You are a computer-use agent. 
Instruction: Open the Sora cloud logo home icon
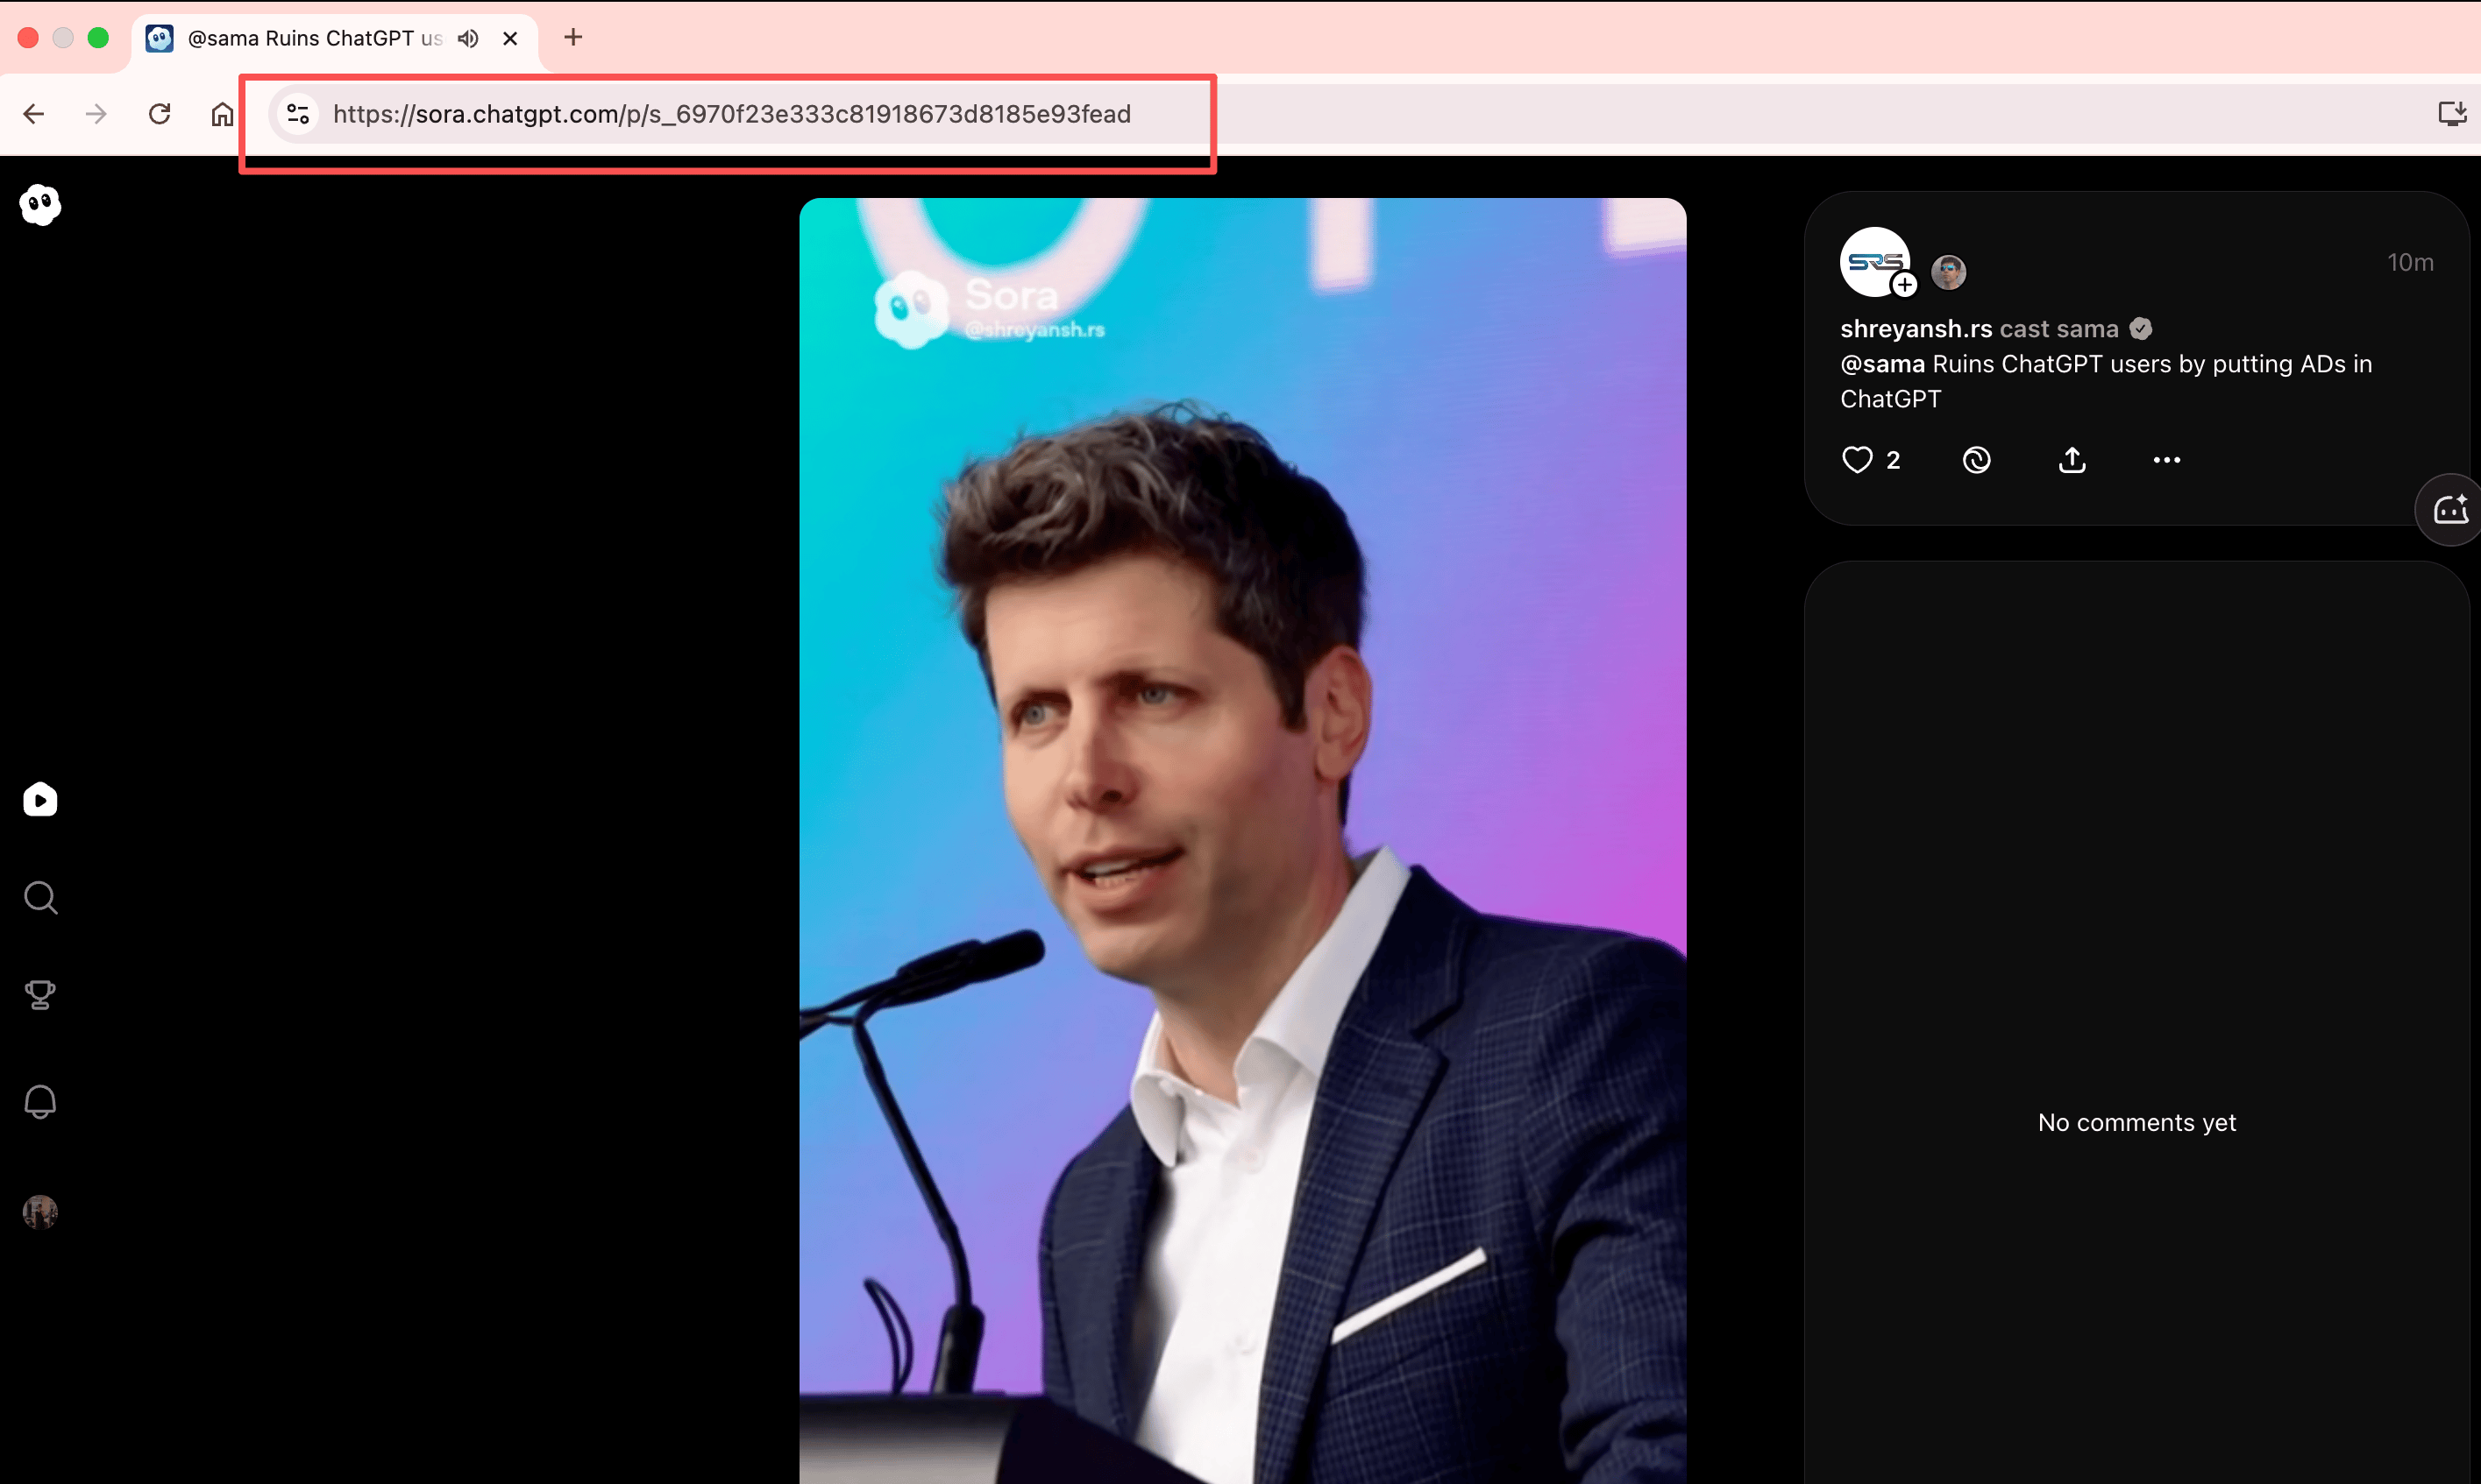pos(40,204)
